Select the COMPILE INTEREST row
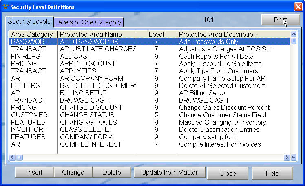 (x=91, y=144)
